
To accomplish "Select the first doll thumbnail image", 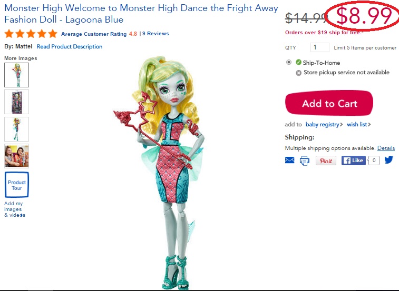I will pyautogui.click(x=16, y=75).
